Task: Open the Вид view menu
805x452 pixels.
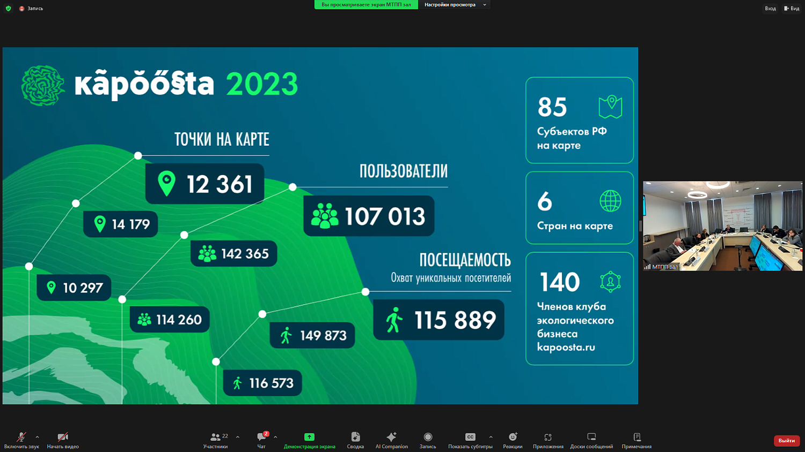Action: coord(792,9)
